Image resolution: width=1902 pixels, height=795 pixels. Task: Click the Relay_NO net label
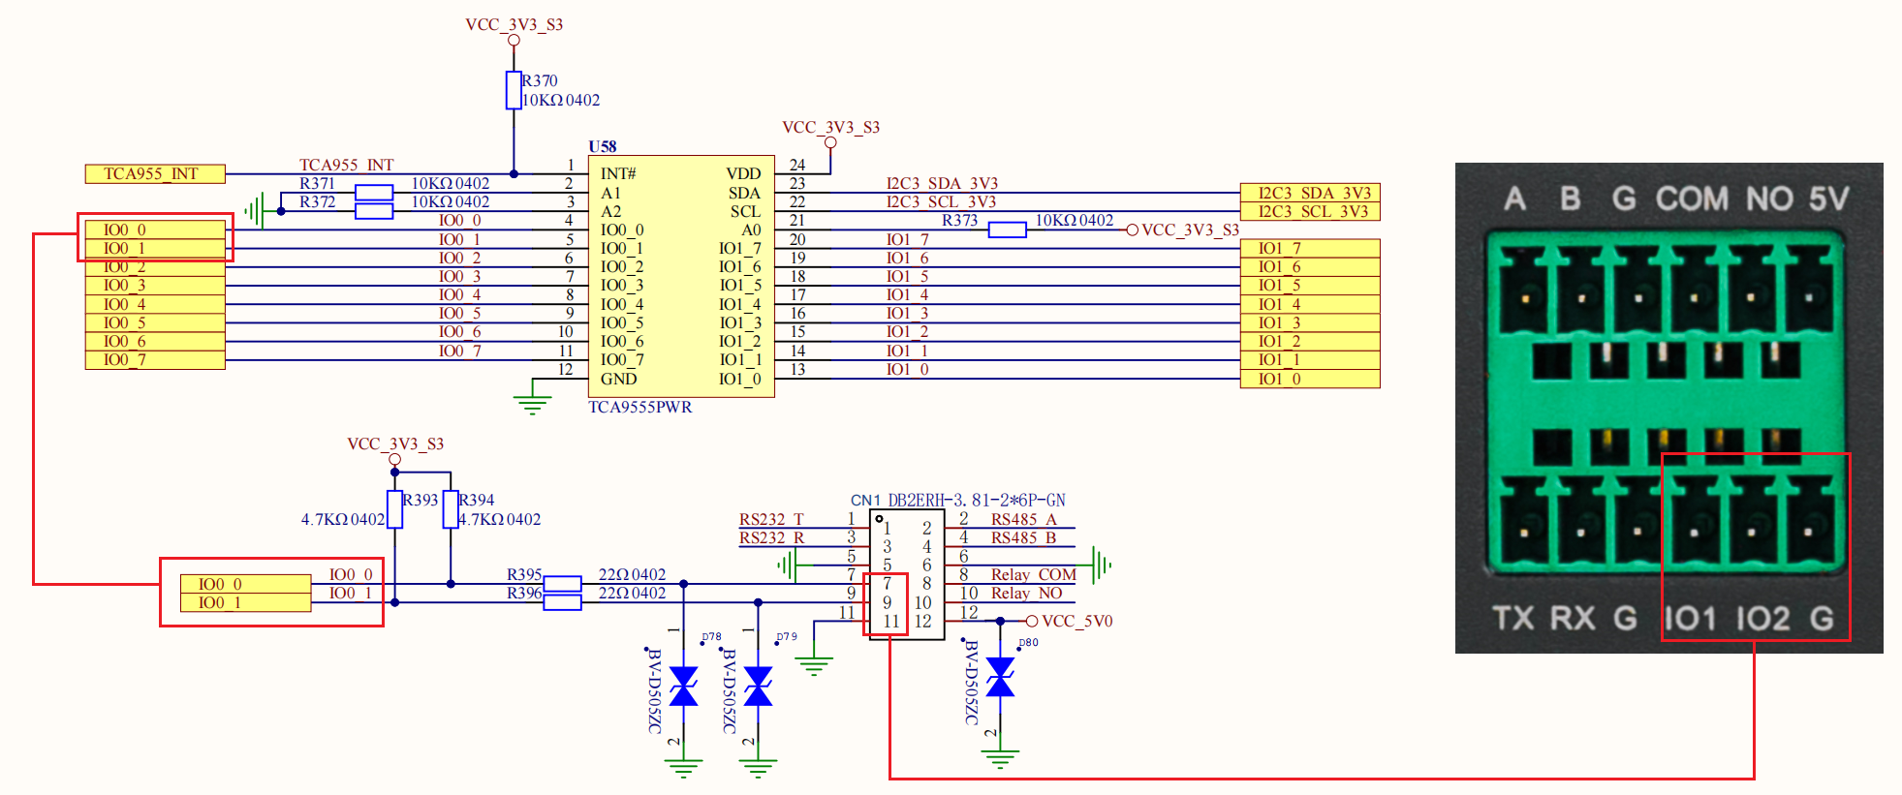point(1026,593)
